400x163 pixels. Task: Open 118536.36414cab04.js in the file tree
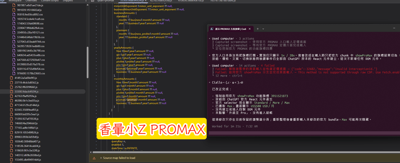(x=28, y=146)
